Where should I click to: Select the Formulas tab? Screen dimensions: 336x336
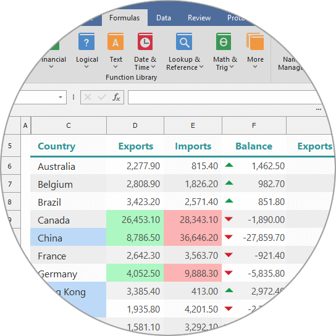coord(125,18)
